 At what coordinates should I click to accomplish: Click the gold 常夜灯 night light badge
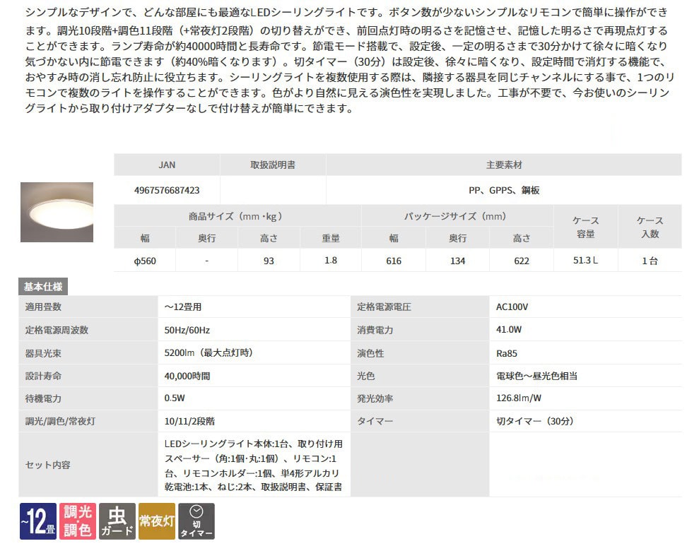(156, 521)
